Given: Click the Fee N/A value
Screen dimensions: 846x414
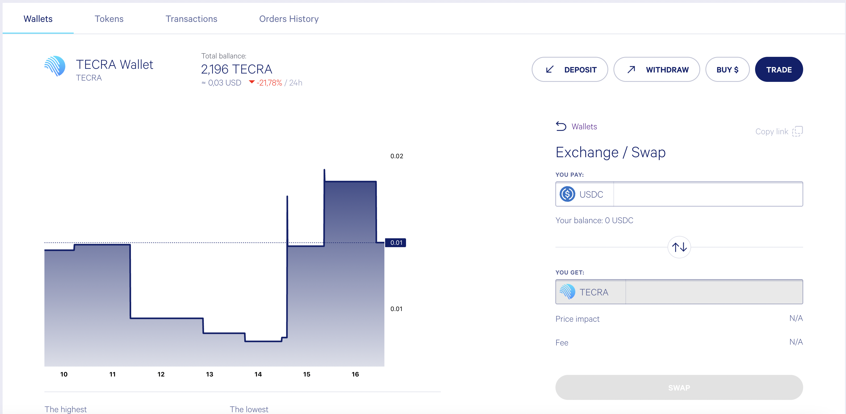Looking at the screenshot, I should [796, 342].
